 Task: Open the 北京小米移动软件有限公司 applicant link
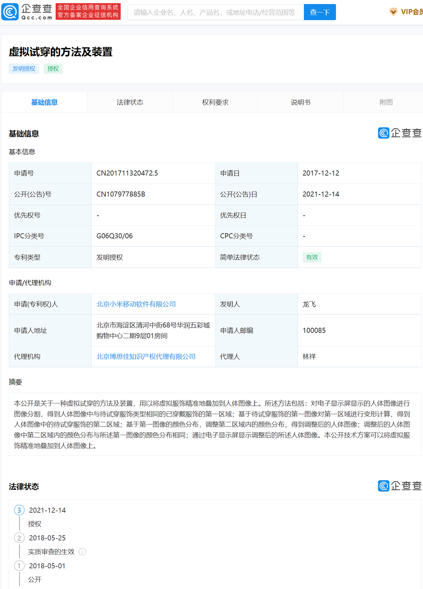point(136,304)
